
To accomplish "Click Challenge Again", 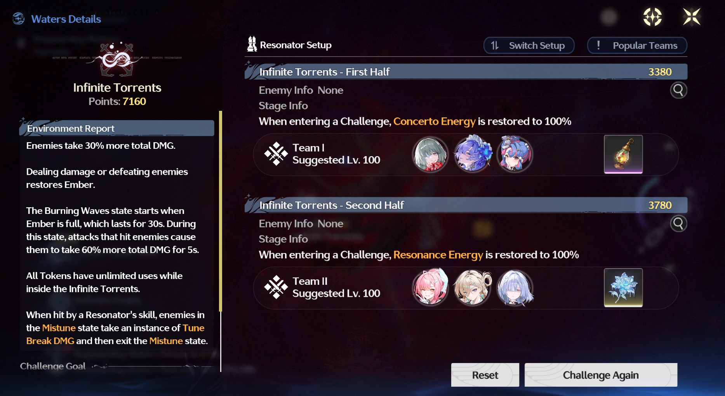I will (601, 375).
